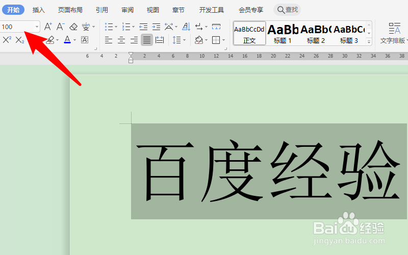The image size is (408, 255).
Task: Click the line spacing icon
Action: point(176,40)
